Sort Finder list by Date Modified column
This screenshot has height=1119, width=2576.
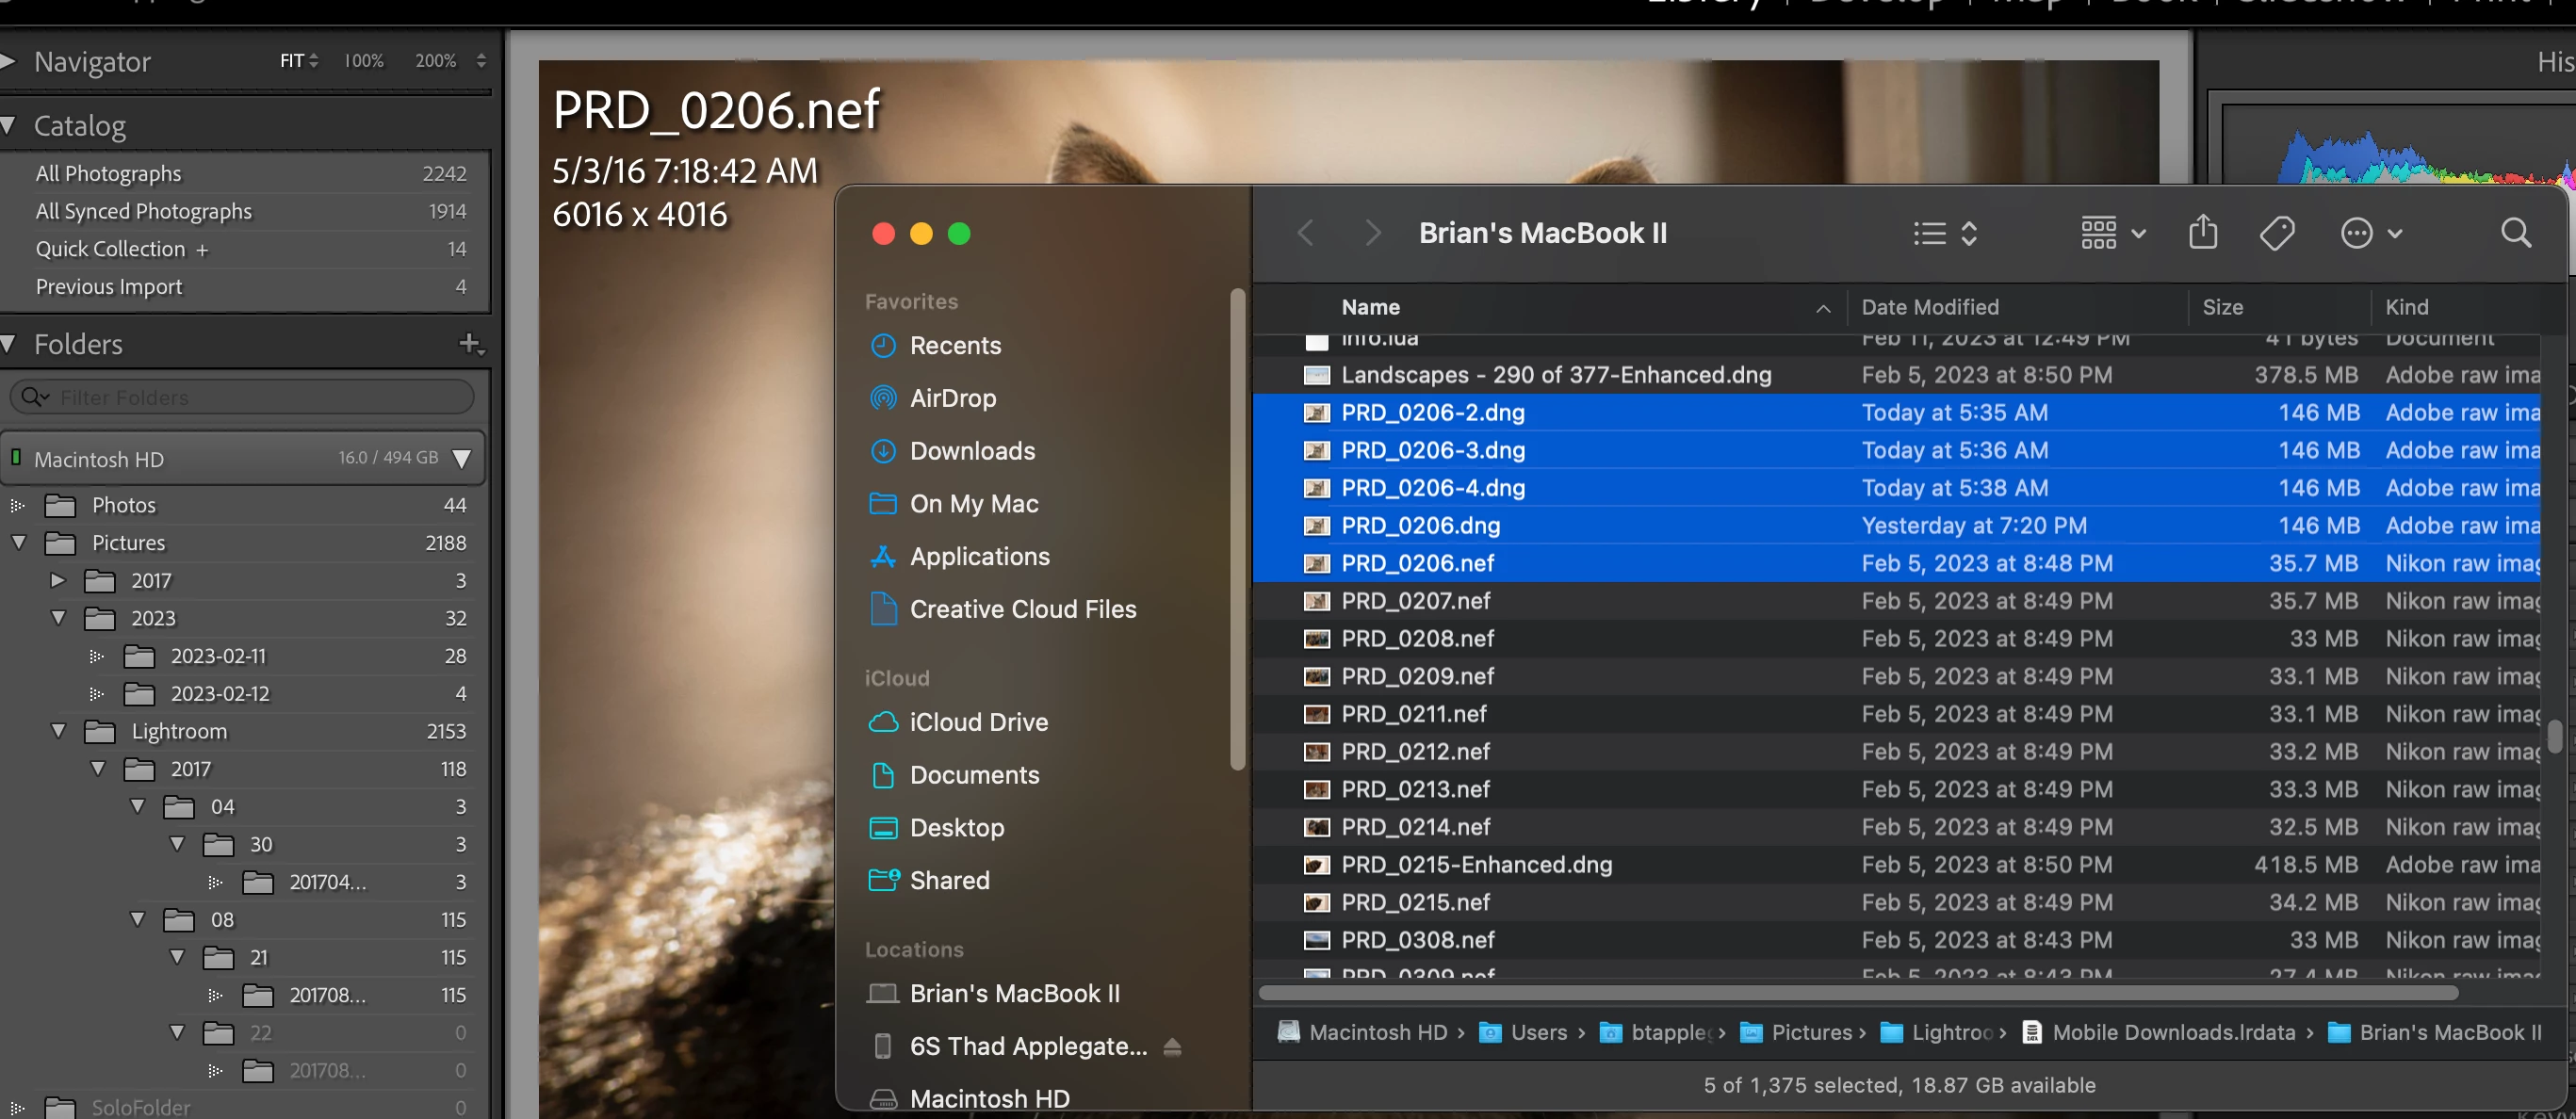tap(1929, 307)
